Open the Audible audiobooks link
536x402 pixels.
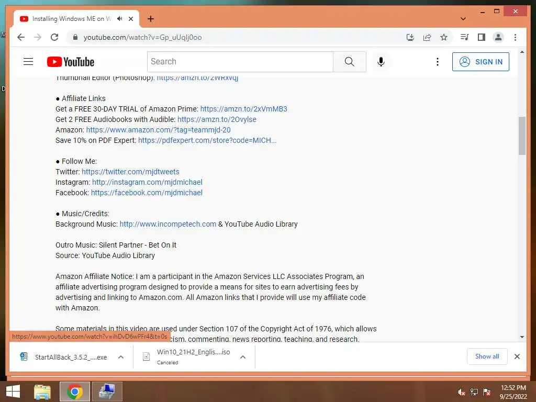pyautogui.click(x=217, y=119)
